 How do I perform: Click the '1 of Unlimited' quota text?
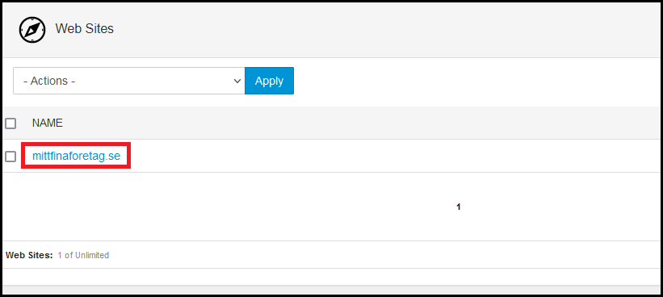(x=83, y=255)
